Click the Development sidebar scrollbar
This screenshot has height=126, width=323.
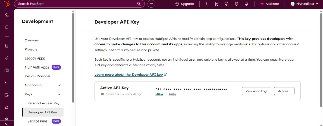coord(73,58)
